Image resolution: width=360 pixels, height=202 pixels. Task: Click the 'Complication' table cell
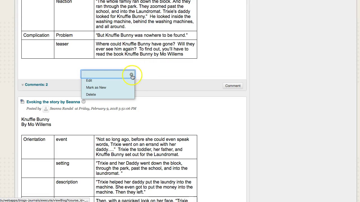pos(38,35)
